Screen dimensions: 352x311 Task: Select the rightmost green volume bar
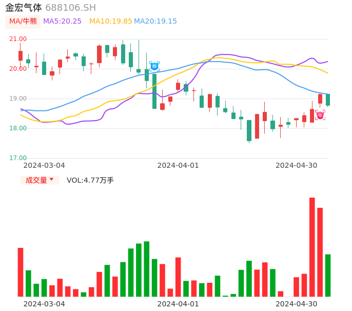328,275
